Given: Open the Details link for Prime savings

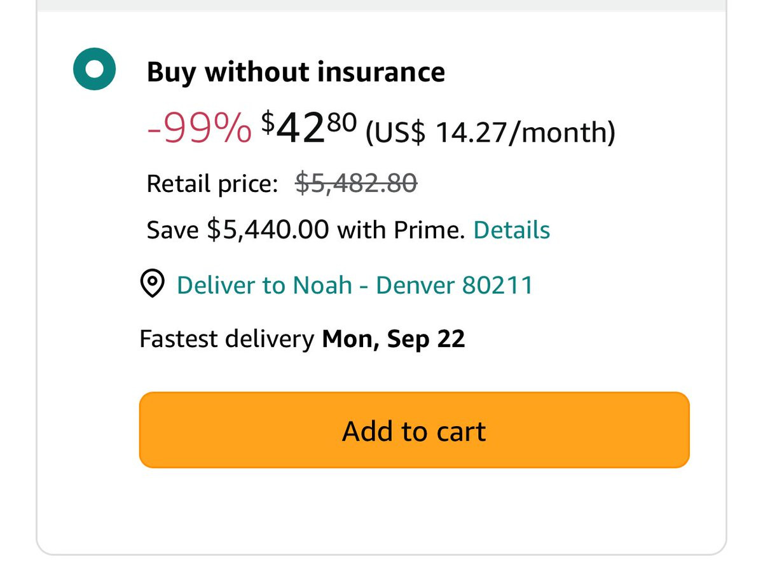Looking at the screenshot, I should point(512,230).
